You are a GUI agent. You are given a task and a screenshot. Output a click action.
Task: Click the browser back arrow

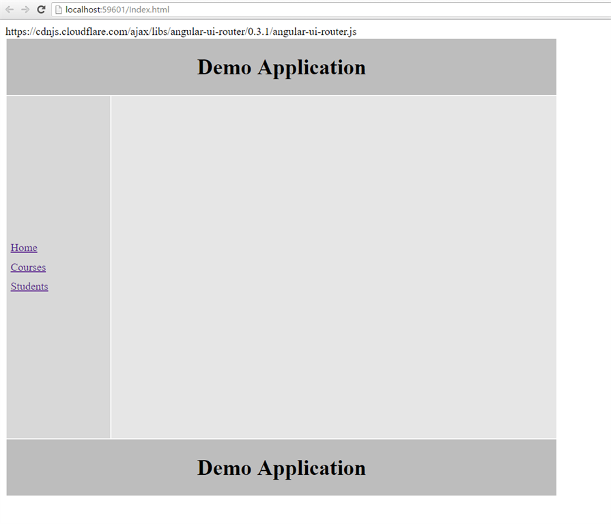(x=10, y=10)
